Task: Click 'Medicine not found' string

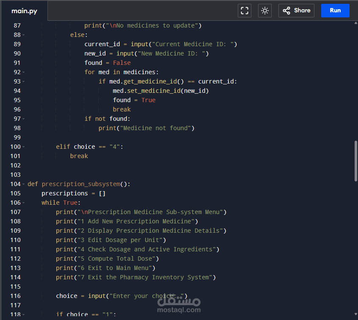Action: [155, 128]
